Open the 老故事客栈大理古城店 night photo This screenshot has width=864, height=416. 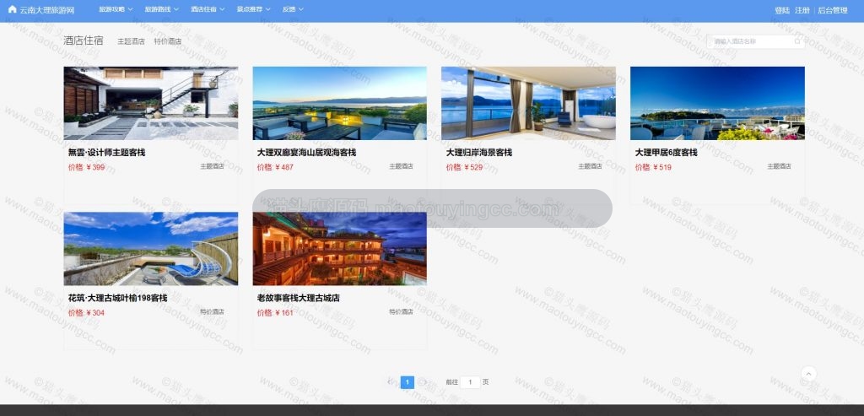tap(339, 248)
